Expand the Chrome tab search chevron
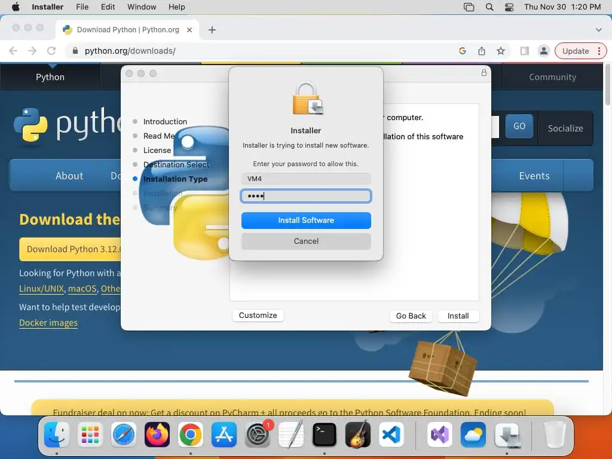612x459 pixels. [598, 30]
